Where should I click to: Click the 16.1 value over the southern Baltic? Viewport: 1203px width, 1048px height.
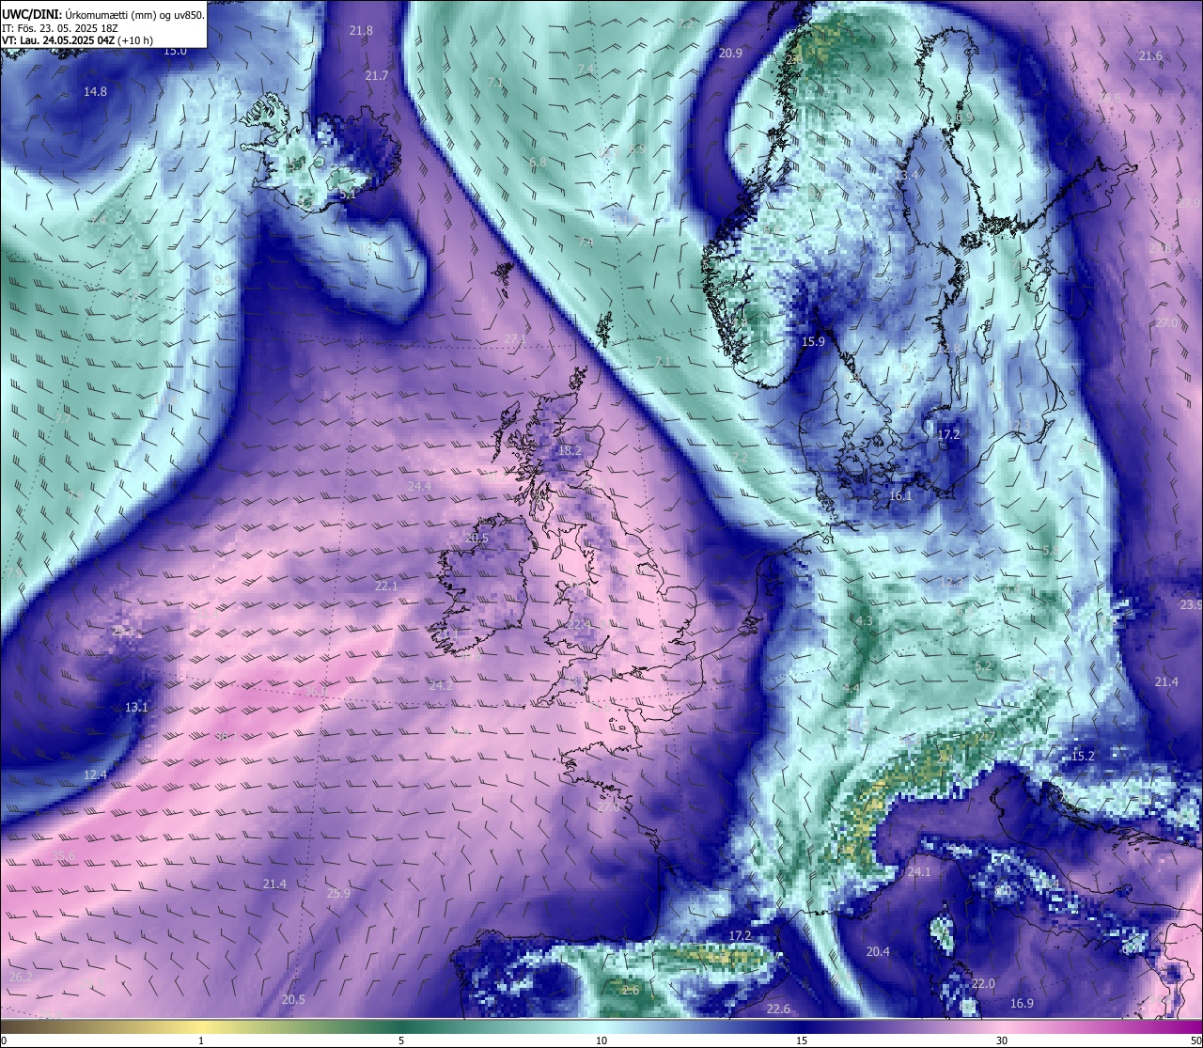pyautogui.click(x=900, y=496)
